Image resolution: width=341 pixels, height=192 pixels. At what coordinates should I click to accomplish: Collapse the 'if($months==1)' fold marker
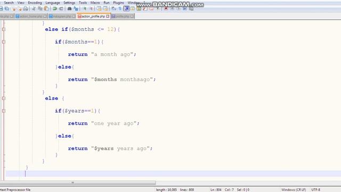point(4,42)
